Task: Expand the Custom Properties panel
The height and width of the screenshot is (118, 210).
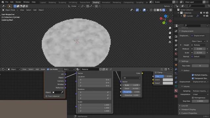Action: [189, 113]
